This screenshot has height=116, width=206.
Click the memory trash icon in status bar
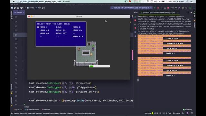[x=192, y=113]
